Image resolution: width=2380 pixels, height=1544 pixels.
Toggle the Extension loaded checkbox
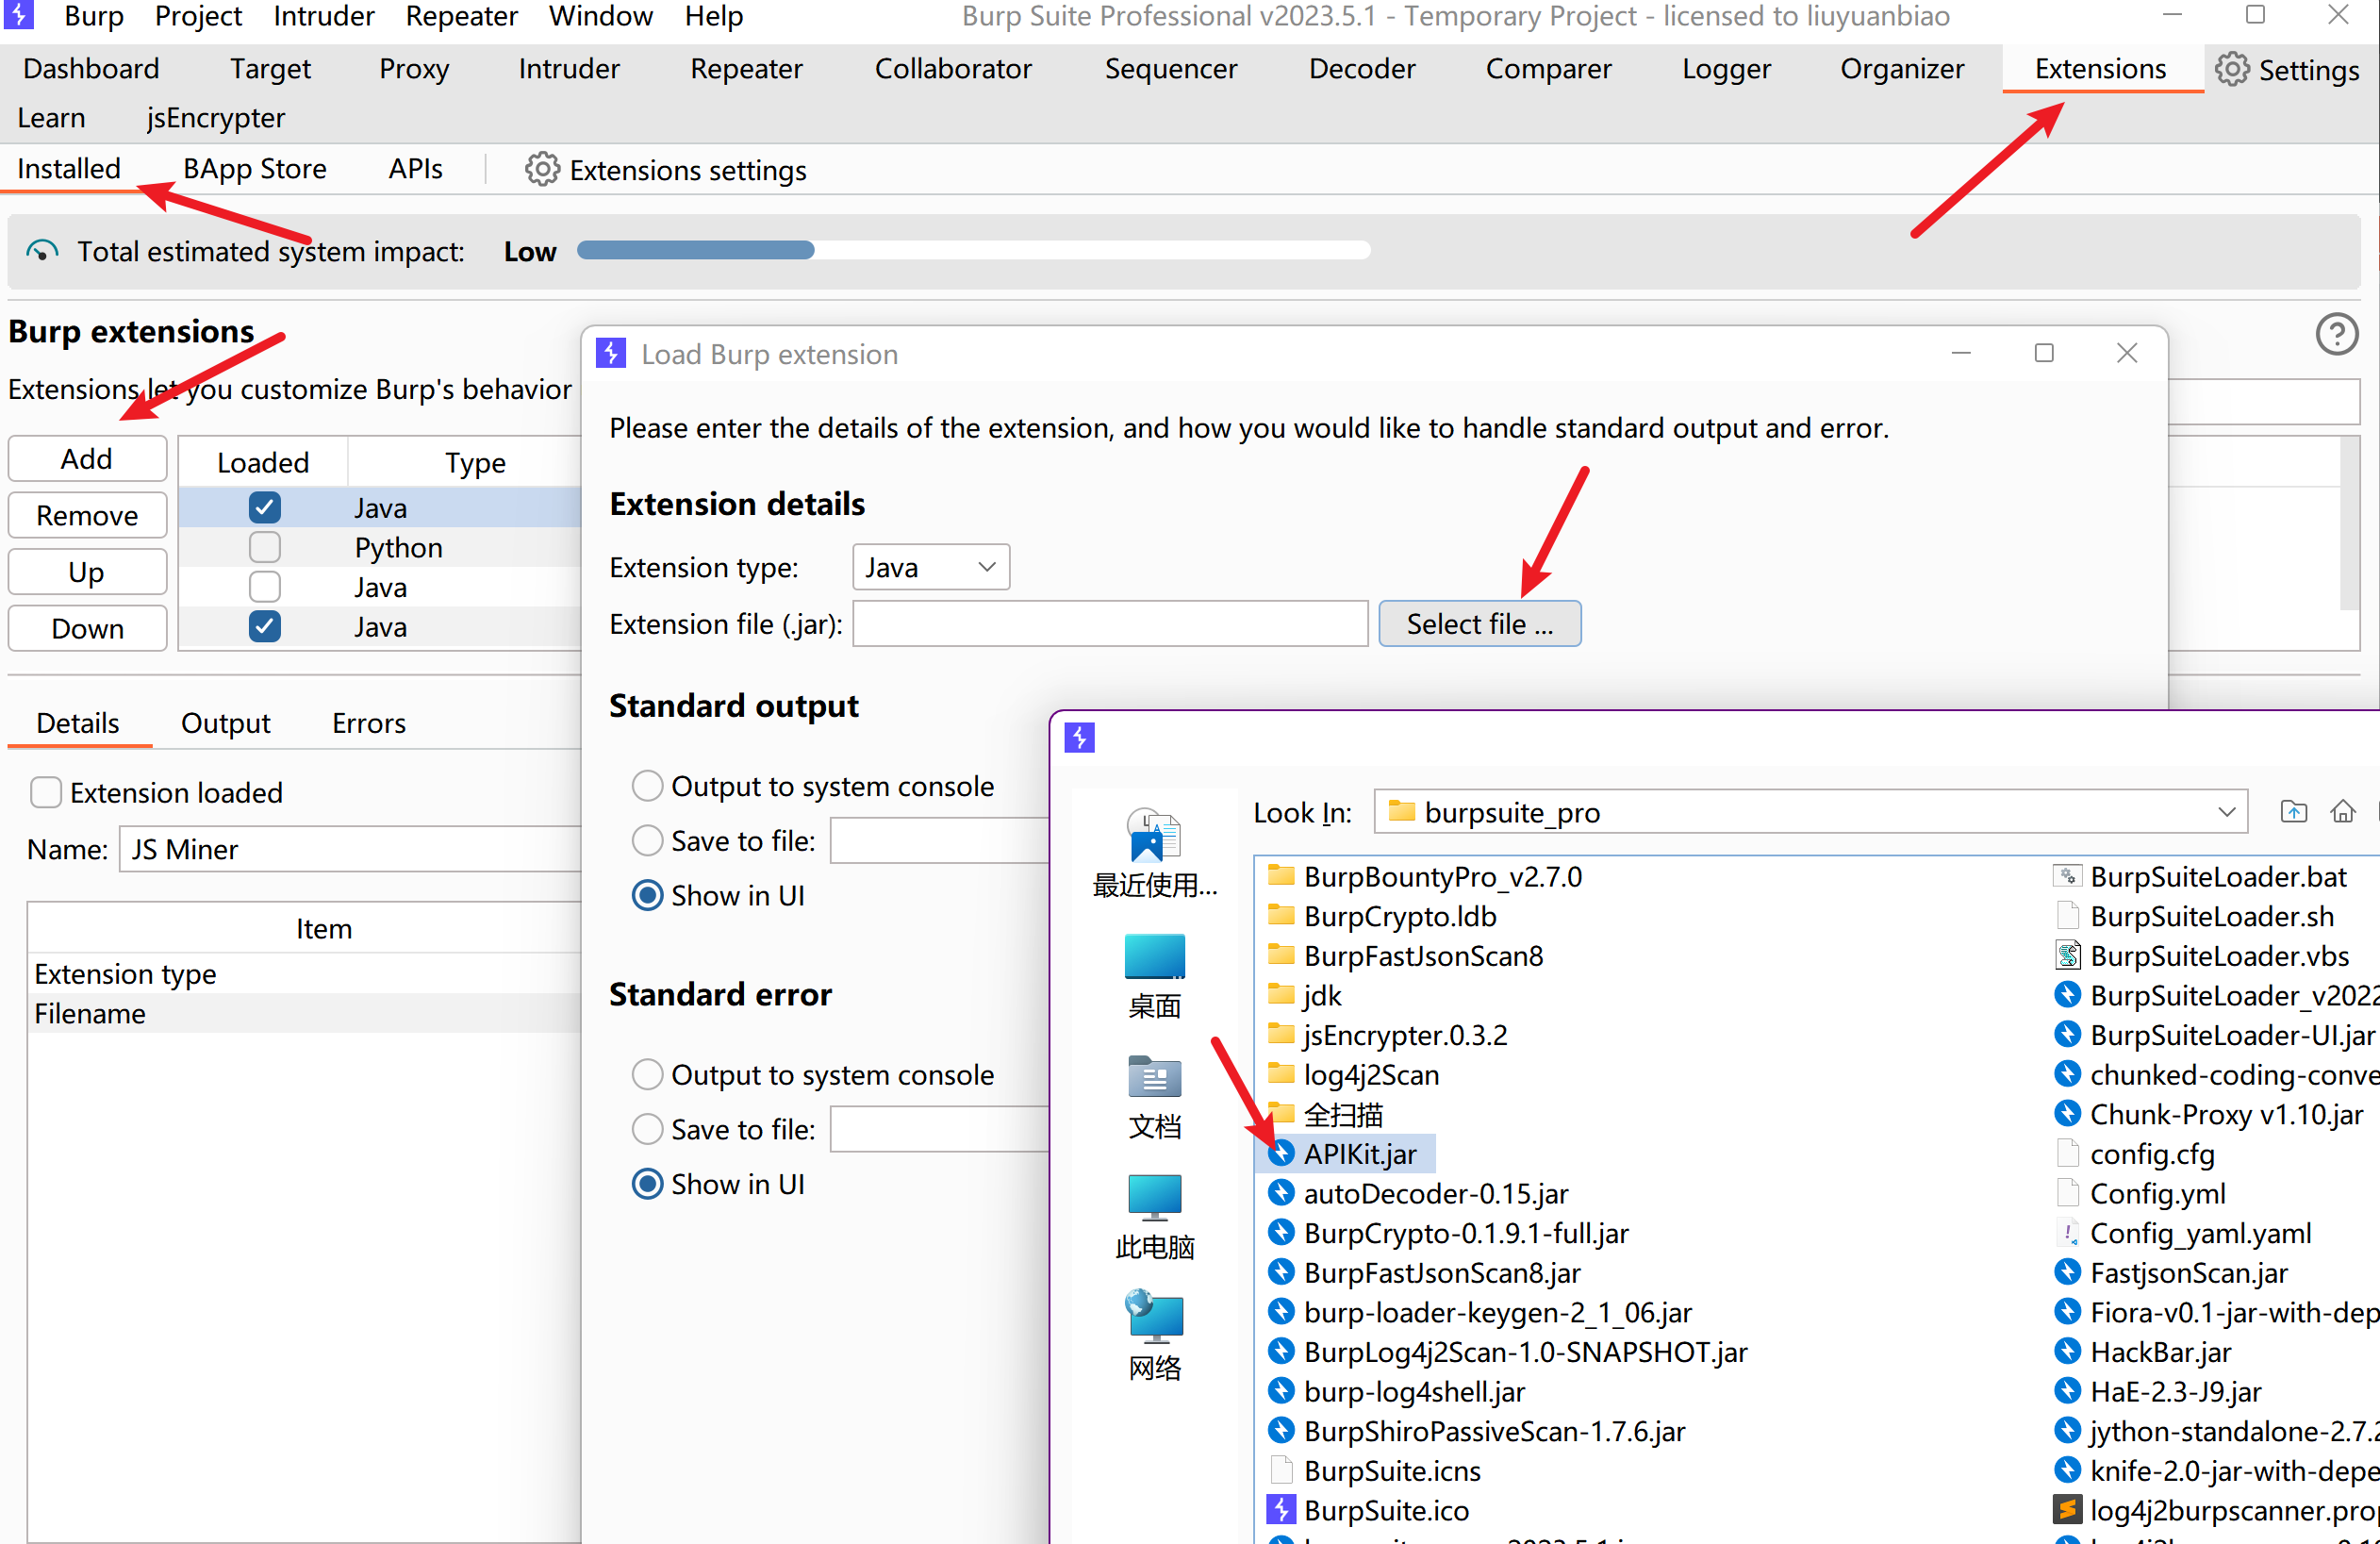point(46,793)
